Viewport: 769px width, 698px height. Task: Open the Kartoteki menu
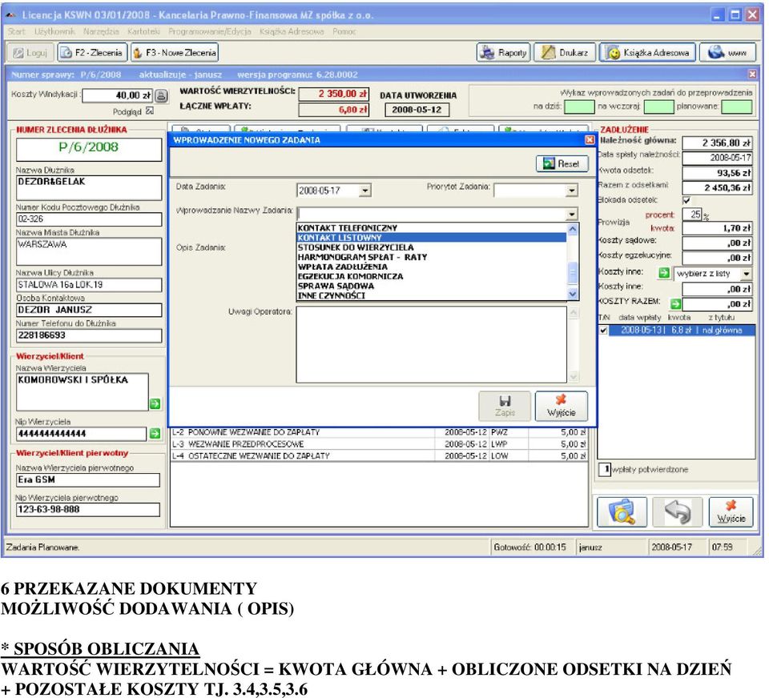143,31
